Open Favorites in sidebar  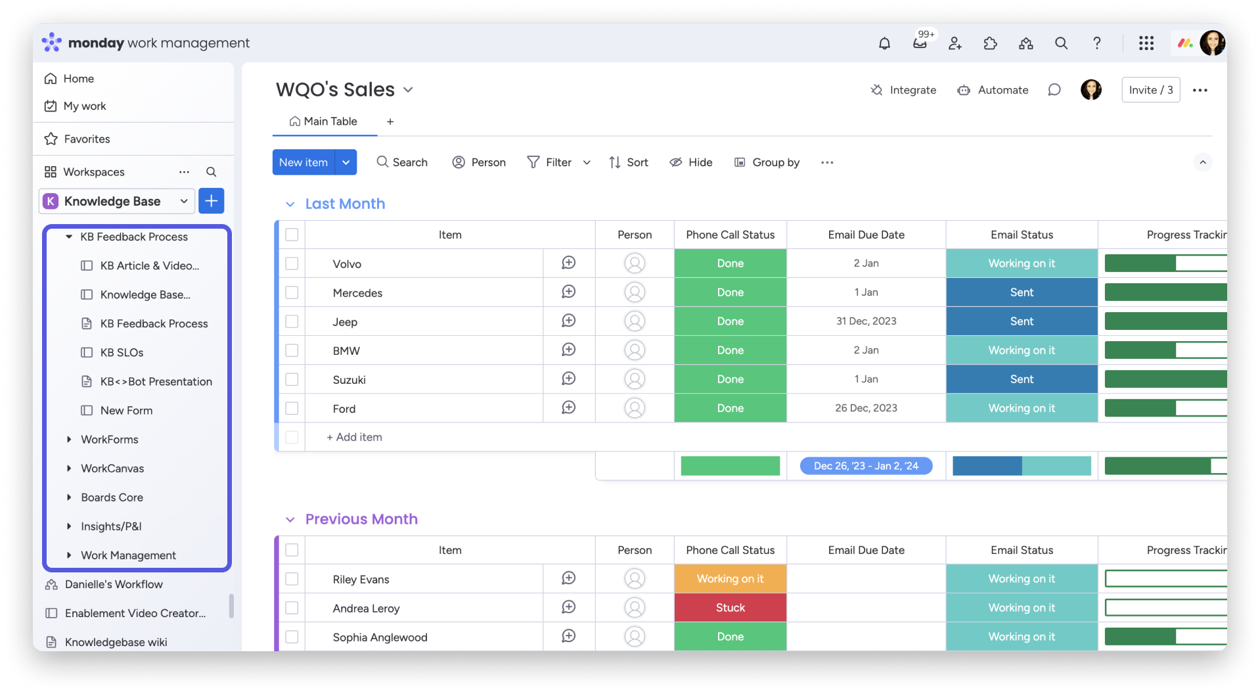click(78, 139)
